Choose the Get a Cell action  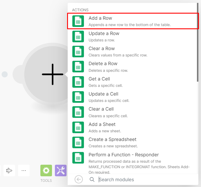pyautogui.click(x=133, y=82)
